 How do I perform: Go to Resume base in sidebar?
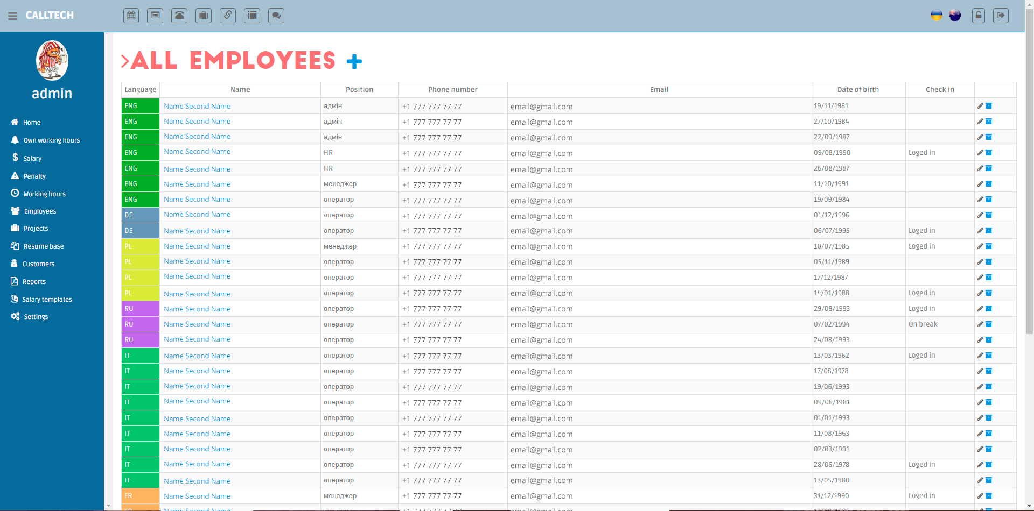(x=43, y=246)
